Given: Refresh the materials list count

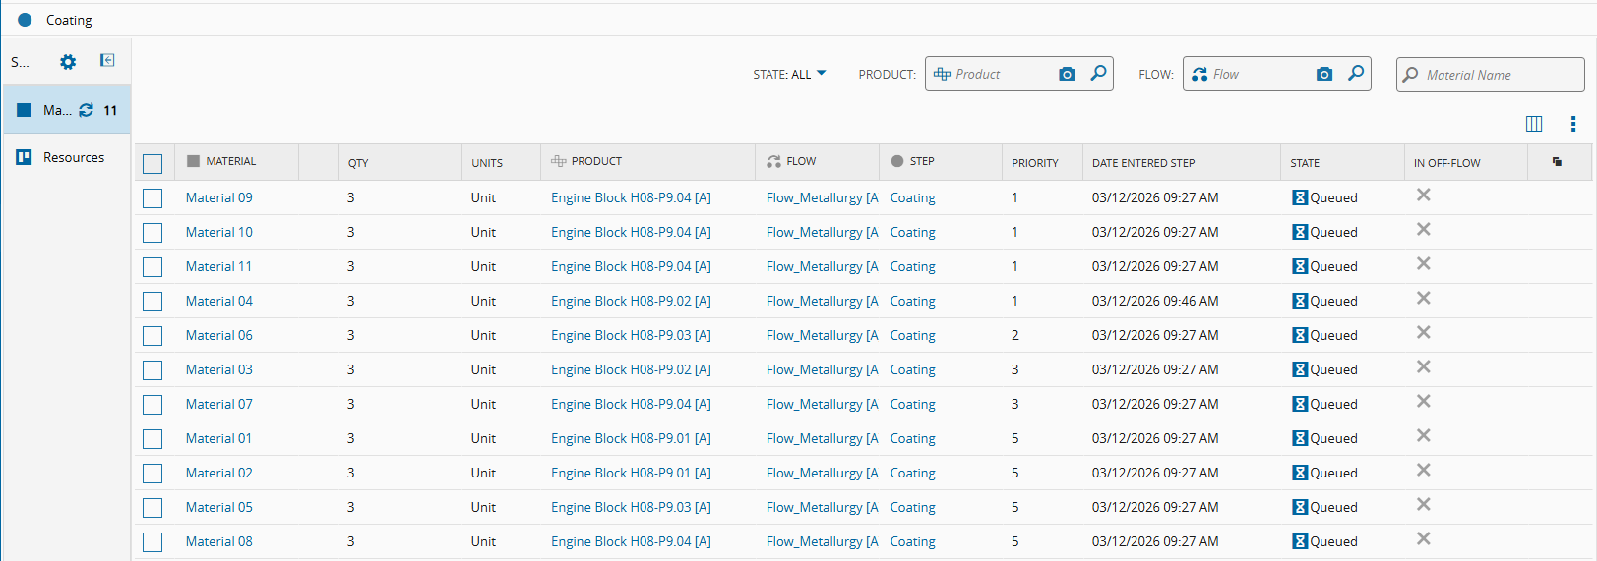Looking at the screenshot, I should [87, 110].
